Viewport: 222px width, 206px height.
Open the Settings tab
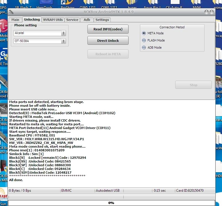[102, 20]
